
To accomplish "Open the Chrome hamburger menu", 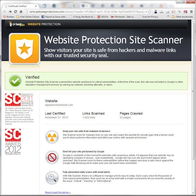I will (191, 12).
